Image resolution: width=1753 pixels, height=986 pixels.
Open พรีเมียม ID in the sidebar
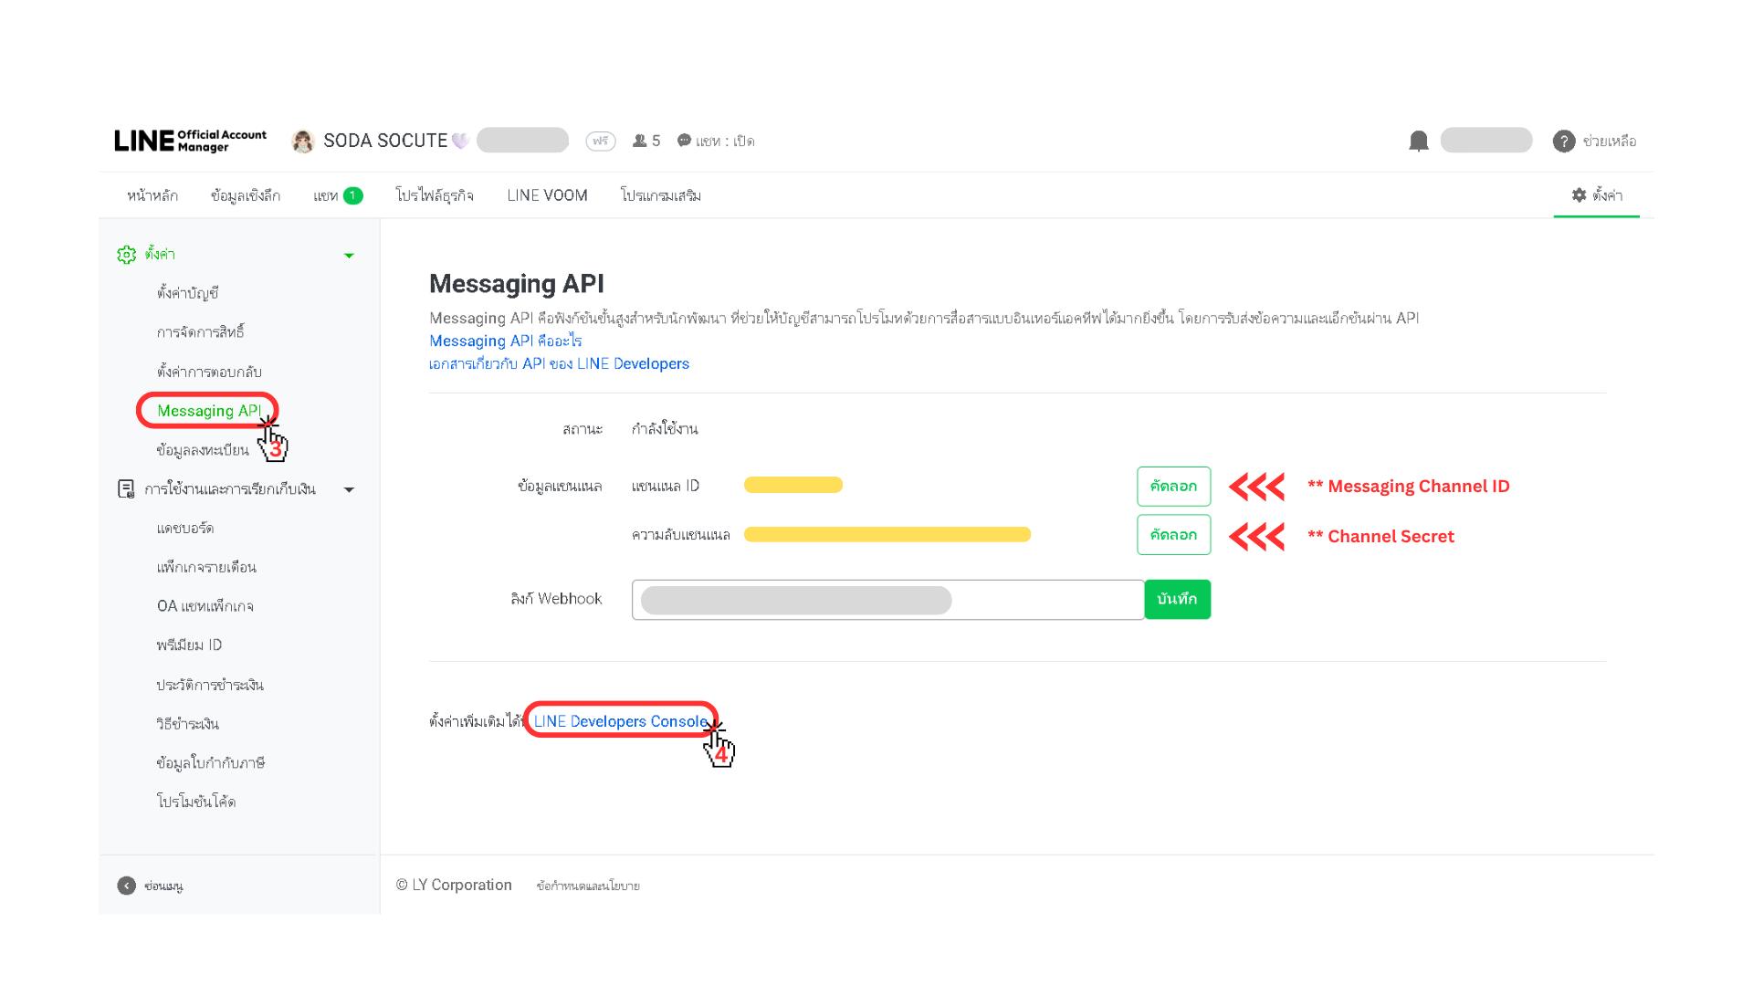tap(189, 645)
